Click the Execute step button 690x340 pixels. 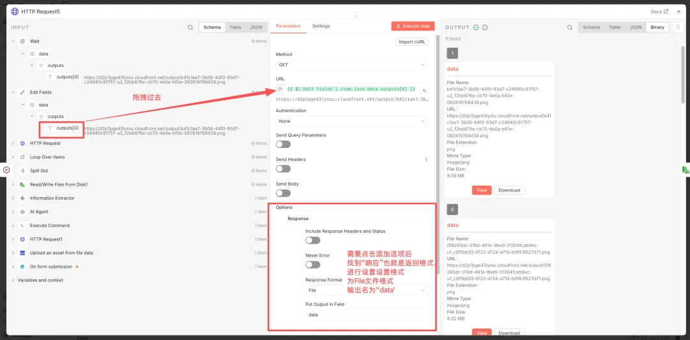(x=413, y=26)
